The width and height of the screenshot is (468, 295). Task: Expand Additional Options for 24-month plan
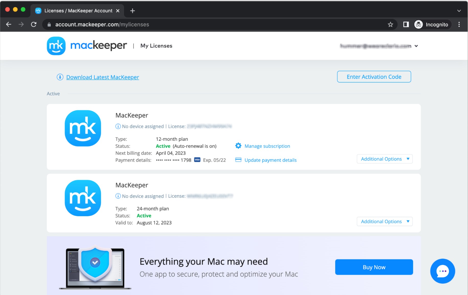(385, 222)
